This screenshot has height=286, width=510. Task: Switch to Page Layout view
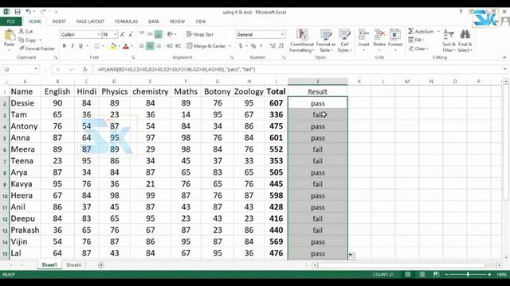(x=422, y=274)
